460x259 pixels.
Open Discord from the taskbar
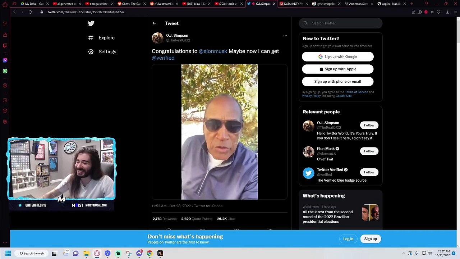(x=139, y=253)
